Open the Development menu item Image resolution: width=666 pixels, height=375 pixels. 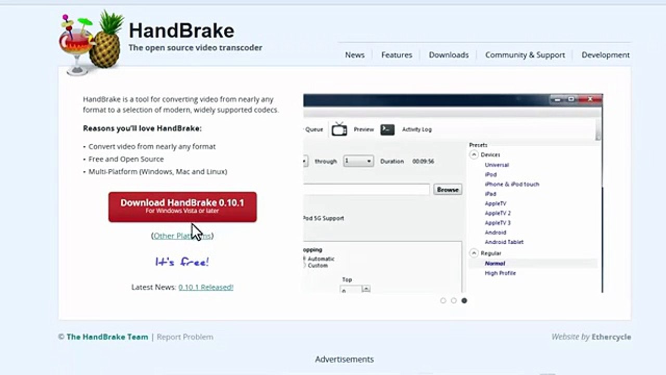pyautogui.click(x=606, y=55)
